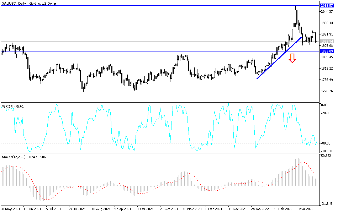The image size is (338, 213).
Task: Click the 16 Nov 2021 date marker
Action: [x=192, y=209]
